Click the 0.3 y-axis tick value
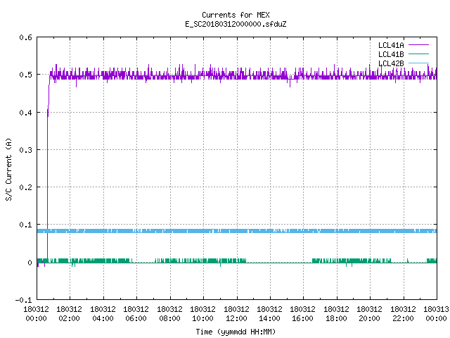The image size is (450, 338). [25, 150]
